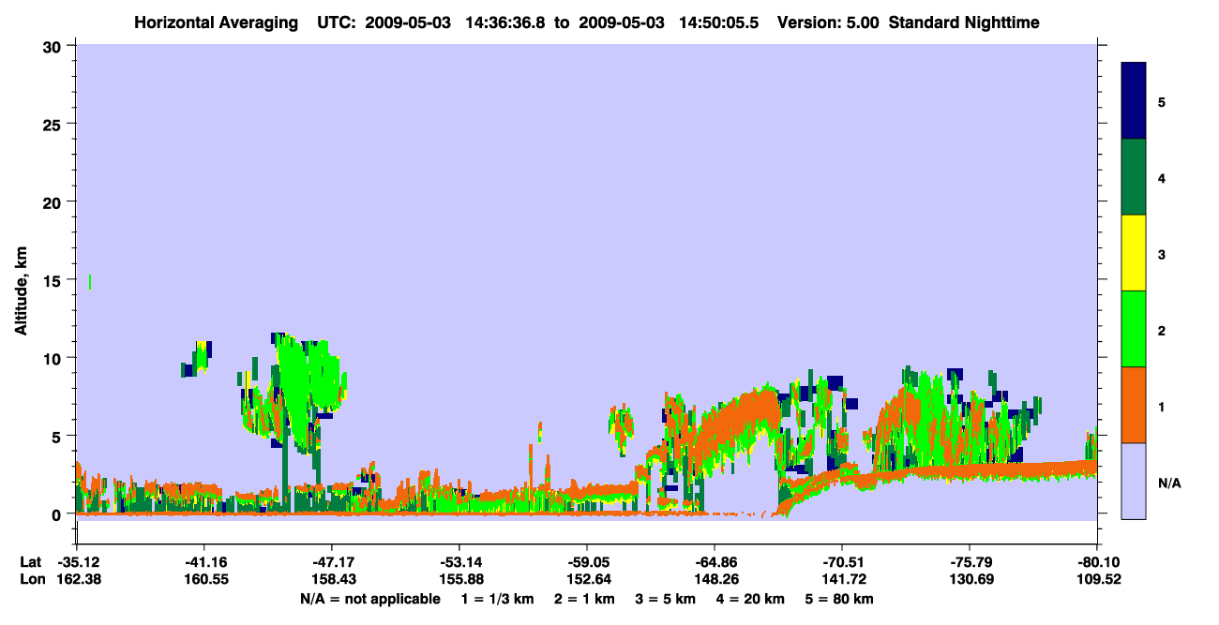Screen dimensions: 1219x625
Task: Click longitude value '158.43'
Action: (x=333, y=580)
